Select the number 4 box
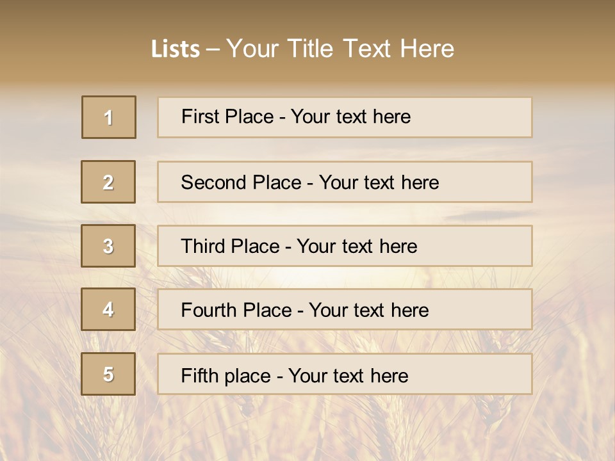Viewport: 615px width, 461px height. 108,309
